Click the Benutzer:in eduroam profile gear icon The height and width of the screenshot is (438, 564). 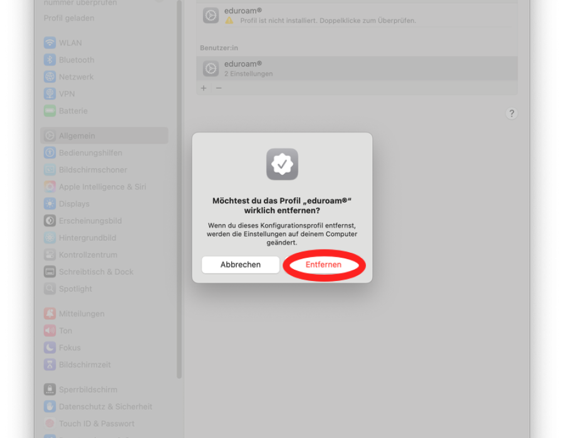point(211,68)
